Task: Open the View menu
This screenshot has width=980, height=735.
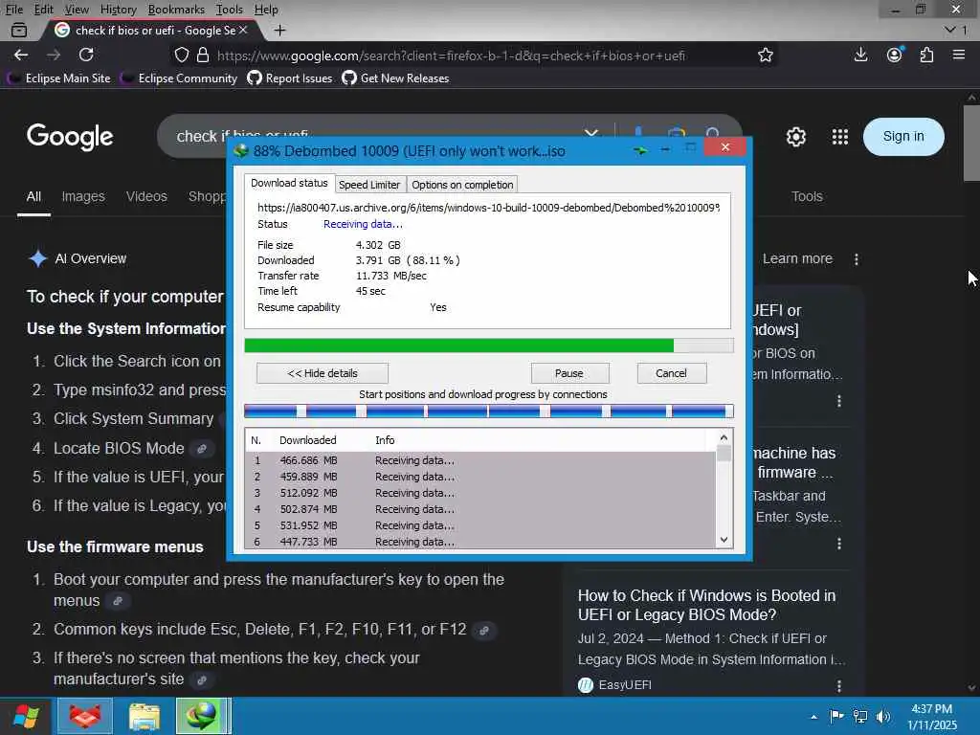Action: click(77, 10)
